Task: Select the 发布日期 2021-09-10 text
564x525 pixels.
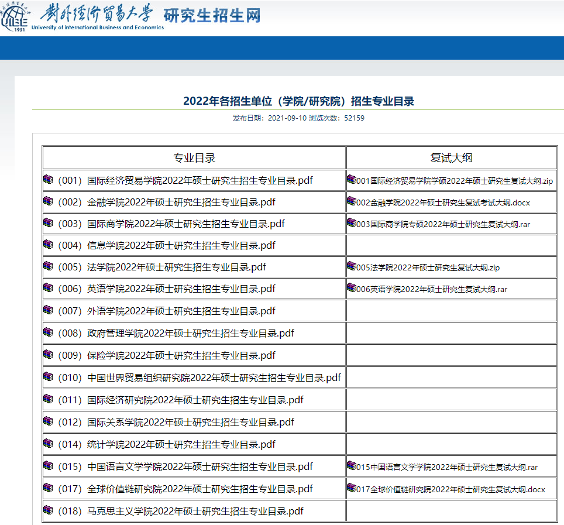Action: [270, 118]
